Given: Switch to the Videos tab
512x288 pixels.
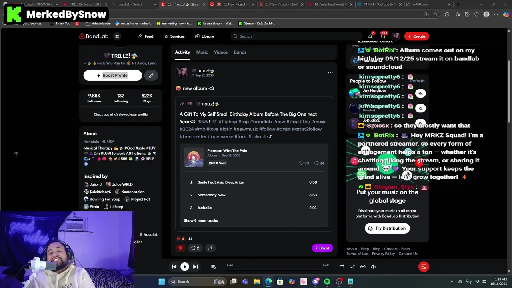Looking at the screenshot, I should 221,52.
